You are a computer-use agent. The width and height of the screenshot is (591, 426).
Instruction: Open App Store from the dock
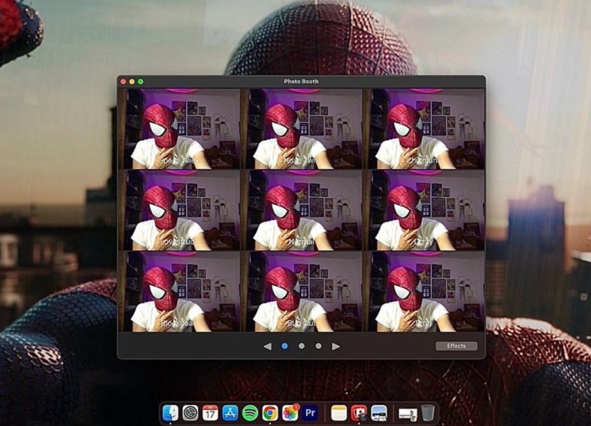point(230,413)
